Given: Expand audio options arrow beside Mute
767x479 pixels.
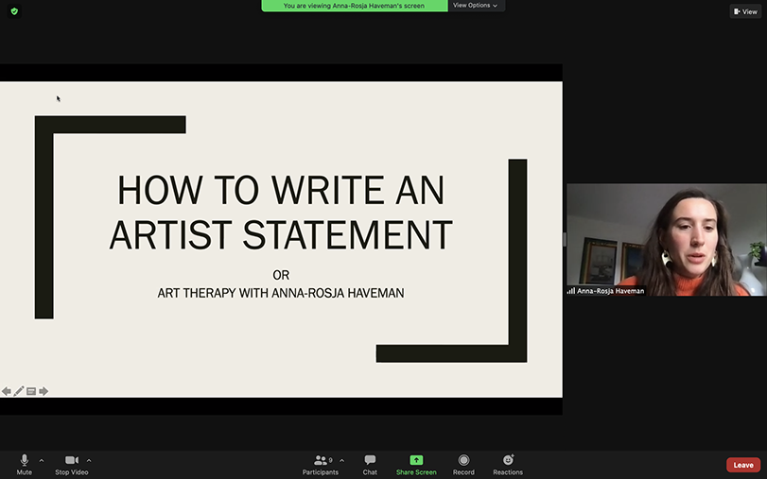Looking at the screenshot, I should [42, 460].
